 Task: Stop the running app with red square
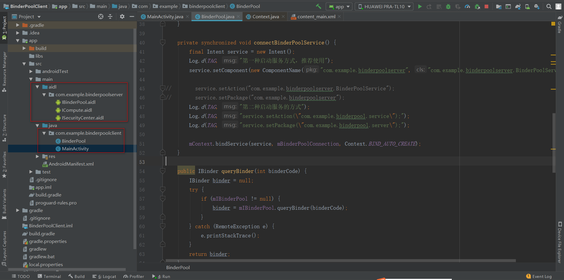pos(486,6)
